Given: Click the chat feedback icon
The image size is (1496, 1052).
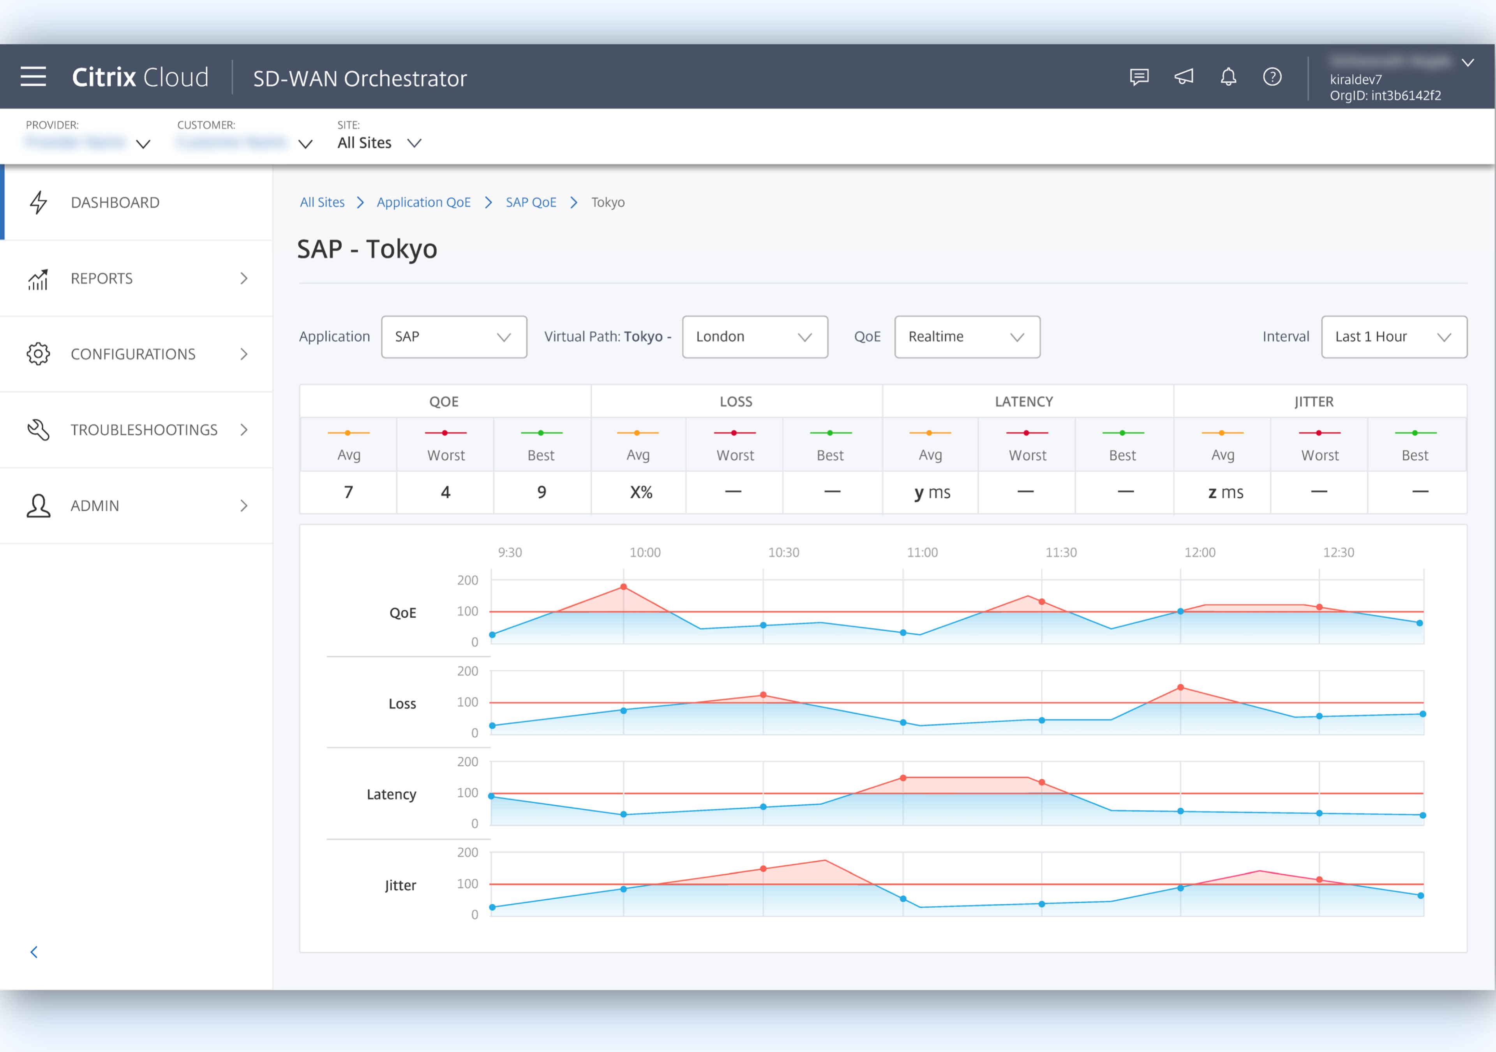Looking at the screenshot, I should pos(1139,77).
